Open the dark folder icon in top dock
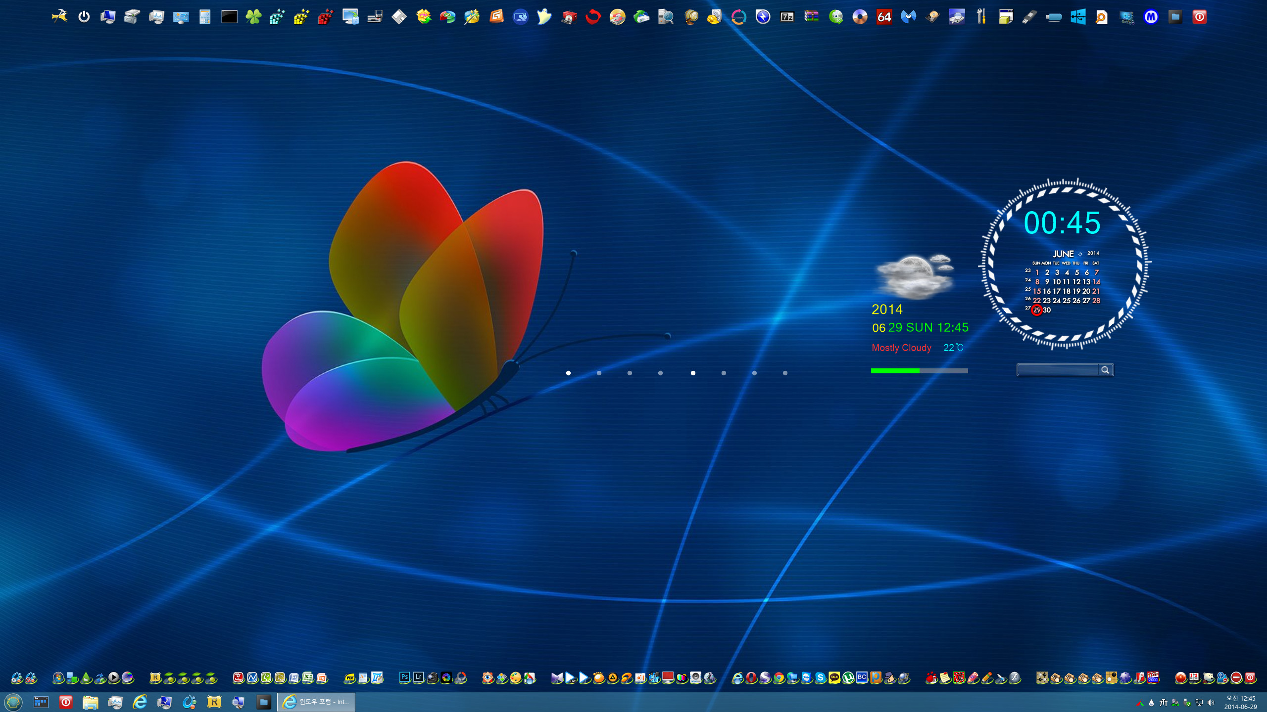This screenshot has height=712, width=1267. pyautogui.click(x=1175, y=17)
